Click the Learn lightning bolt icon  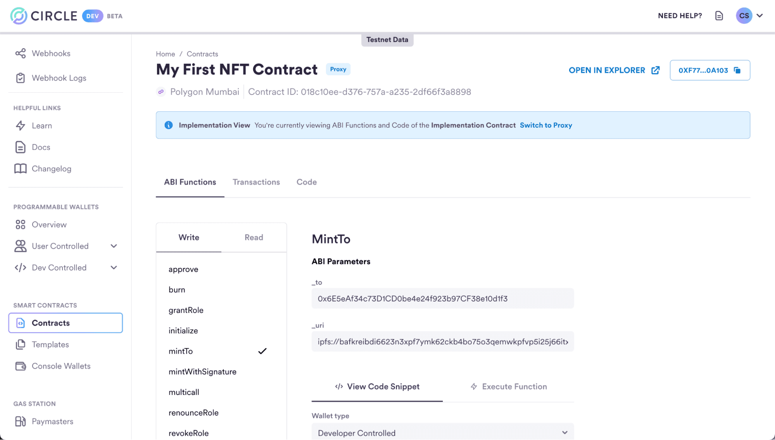pos(21,126)
